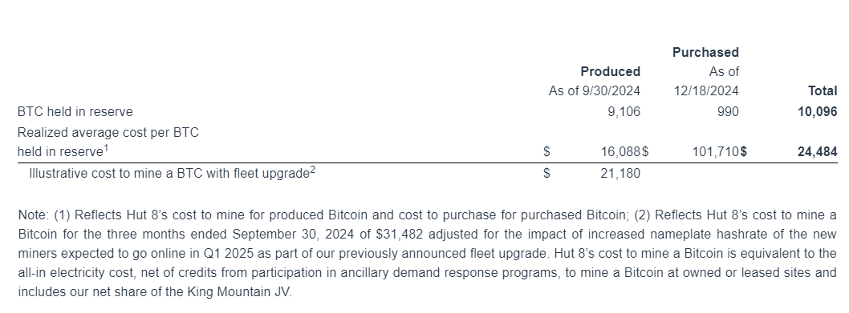Click the Purchased column header
Screen dimensions: 849x313
(705, 53)
